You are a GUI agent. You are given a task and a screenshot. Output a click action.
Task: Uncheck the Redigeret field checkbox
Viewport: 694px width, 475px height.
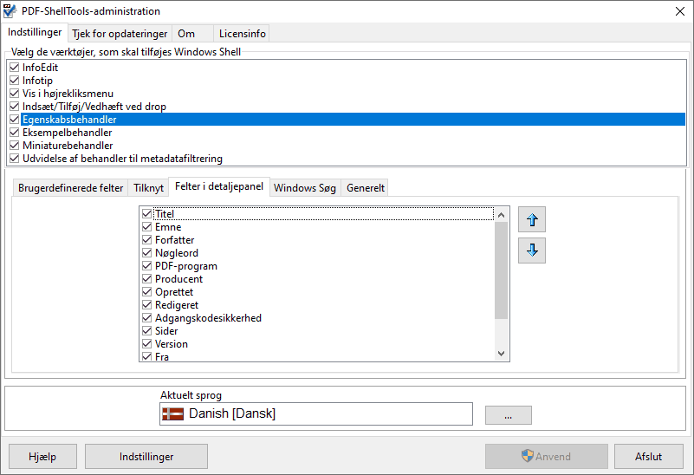tap(147, 305)
